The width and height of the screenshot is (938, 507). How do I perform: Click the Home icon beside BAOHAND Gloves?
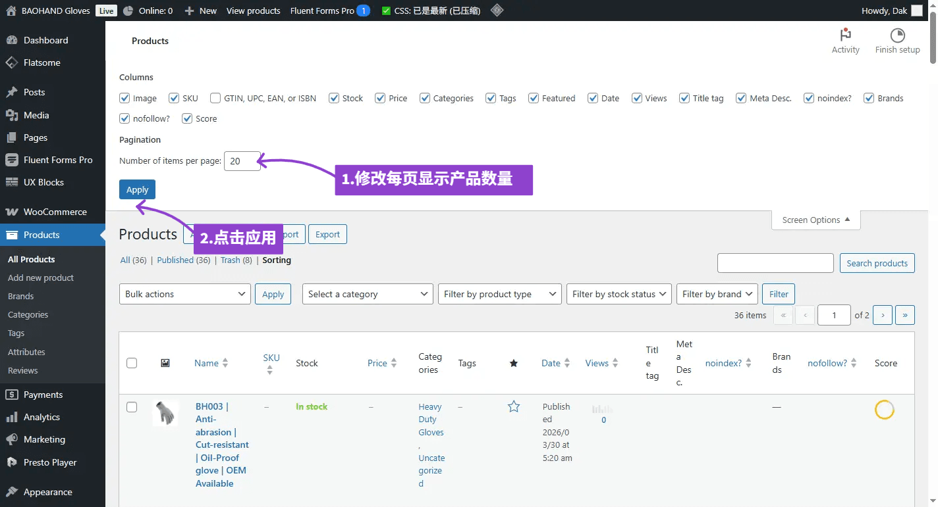tap(11, 11)
